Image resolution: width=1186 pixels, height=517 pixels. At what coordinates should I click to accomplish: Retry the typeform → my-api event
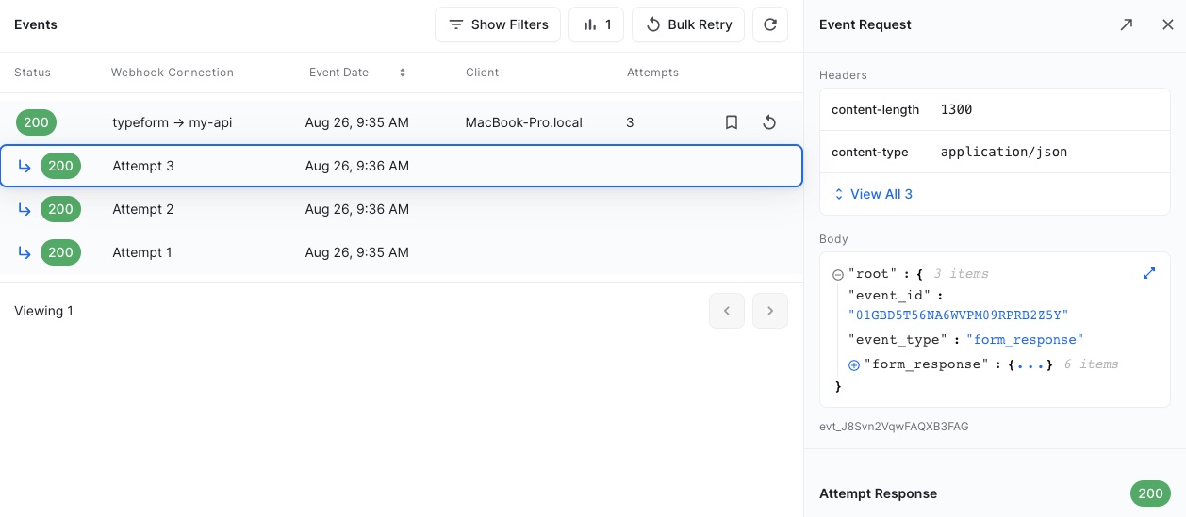pyautogui.click(x=769, y=122)
